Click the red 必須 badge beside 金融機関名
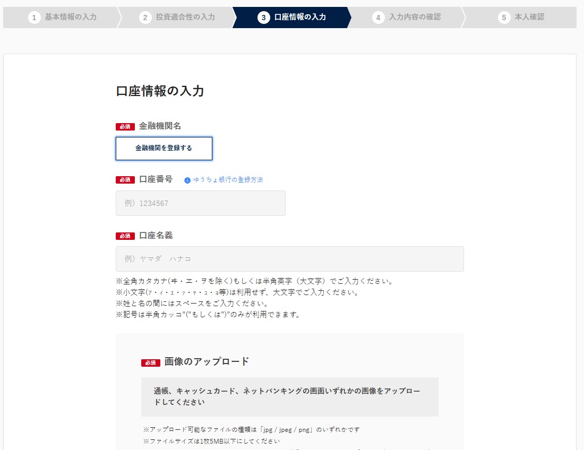The image size is (584, 450). pos(125,127)
